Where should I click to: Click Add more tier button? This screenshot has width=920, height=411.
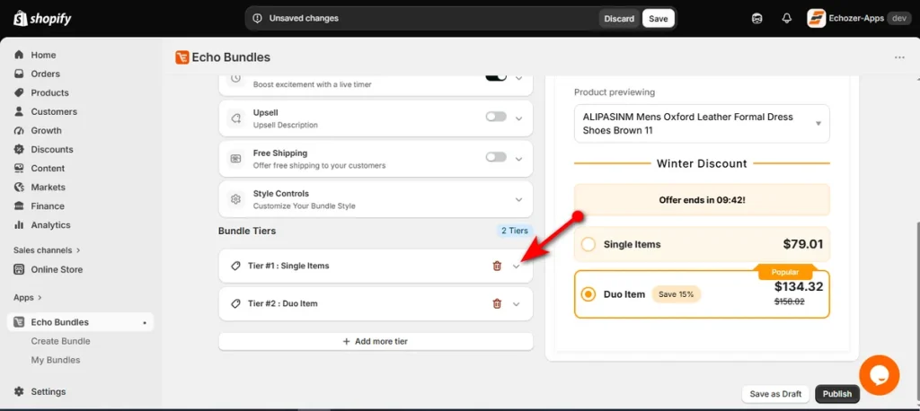[x=376, y=341]
